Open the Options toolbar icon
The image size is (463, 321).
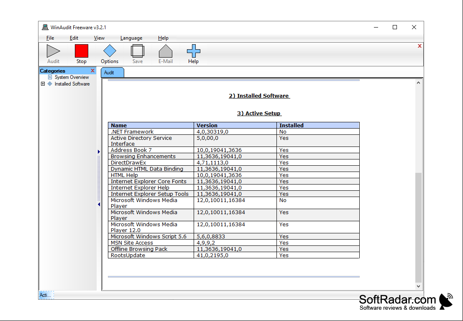pyautogui.click(x=110, y=54)
